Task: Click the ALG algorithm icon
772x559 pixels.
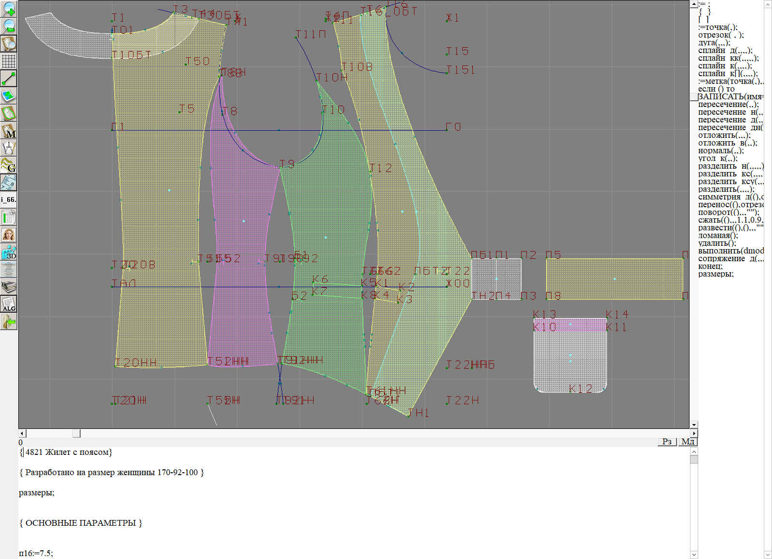Action: [9, 304]
